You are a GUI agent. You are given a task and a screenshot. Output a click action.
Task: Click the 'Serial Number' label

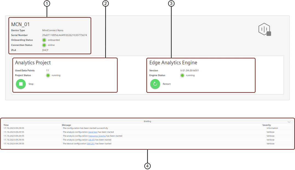pos(19,35)
